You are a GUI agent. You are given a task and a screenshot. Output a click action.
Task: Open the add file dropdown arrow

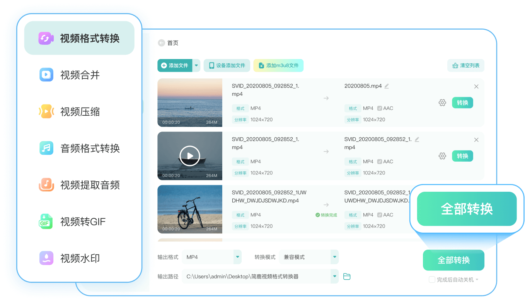196,66
